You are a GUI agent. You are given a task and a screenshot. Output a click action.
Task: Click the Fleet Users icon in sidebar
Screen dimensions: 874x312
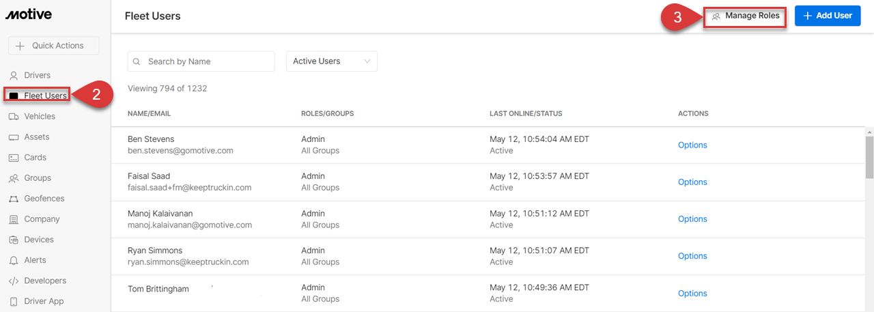pyautogui.click(x=14, y=96)
